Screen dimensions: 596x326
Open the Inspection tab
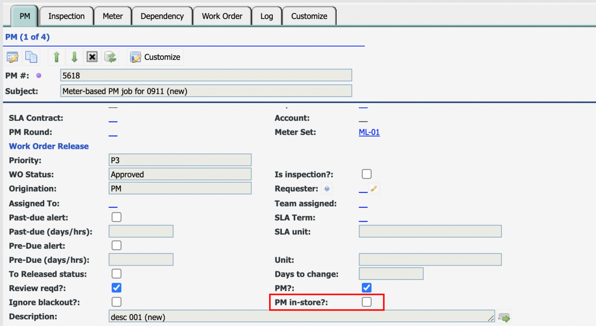click(67, 16)
